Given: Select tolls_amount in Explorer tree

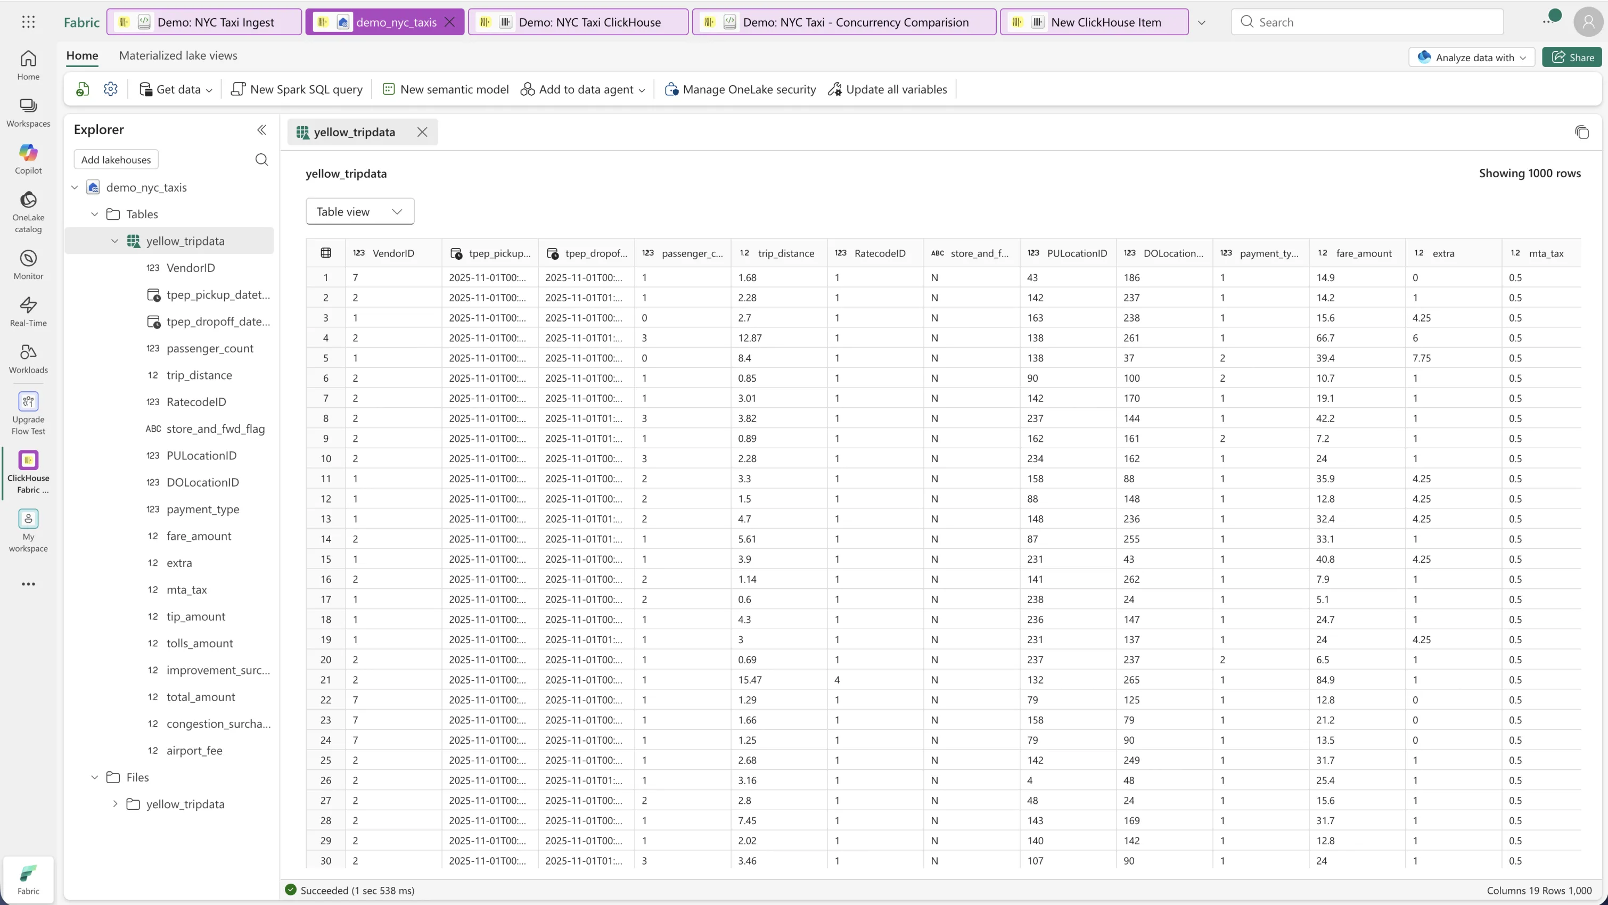Looking at the screenshot, I should click(x=200, y=643).
